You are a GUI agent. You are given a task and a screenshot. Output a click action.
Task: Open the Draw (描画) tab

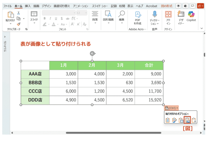pyautogui.click(x=36, y=6)
